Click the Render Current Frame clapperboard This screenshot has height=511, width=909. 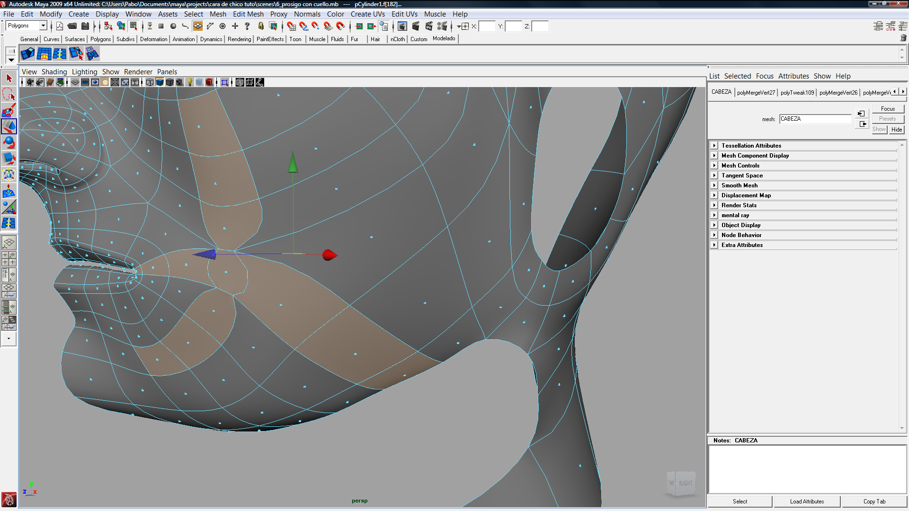click(416, 26)
